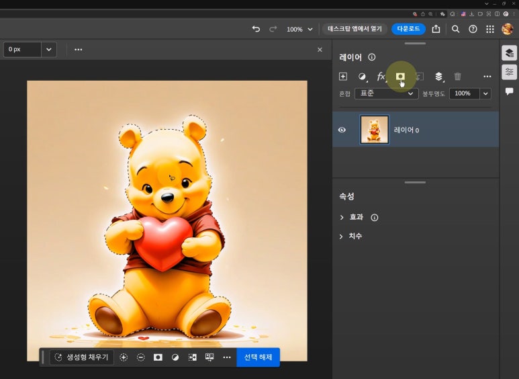
Task: Open the browser side panel icon
Action: pos(497,14)
